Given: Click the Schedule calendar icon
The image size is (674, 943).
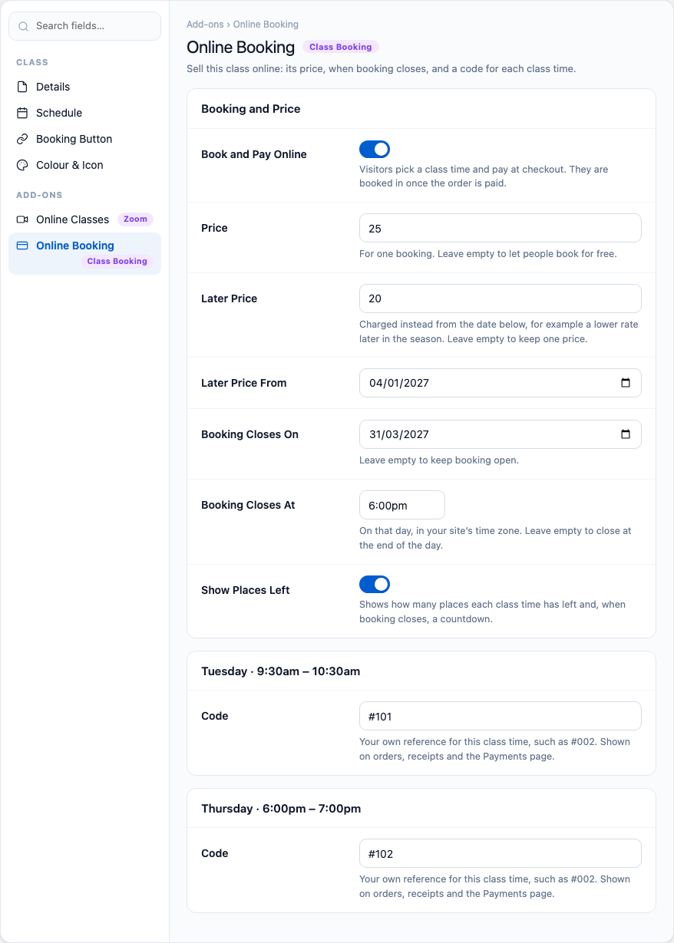Looking at the screenshot, I should [x=22, y=113].
